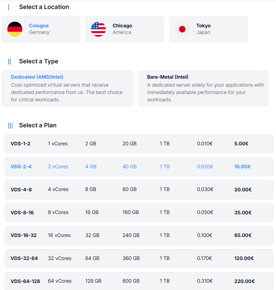Screen dimensions: 276x290
Task: Choose the VDS-16-32 plan
Action: click(x=139, y=235)
